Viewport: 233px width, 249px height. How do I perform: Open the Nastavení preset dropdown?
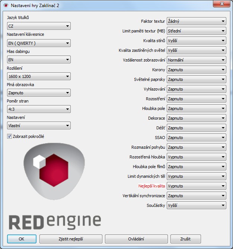click(x=39, y=126)
